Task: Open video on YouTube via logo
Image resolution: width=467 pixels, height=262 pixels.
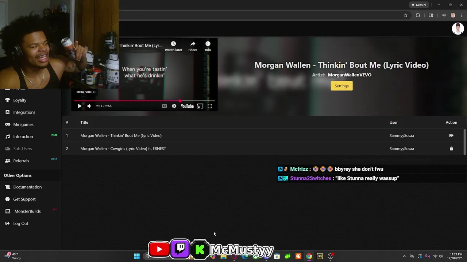Action: point(187,106)
